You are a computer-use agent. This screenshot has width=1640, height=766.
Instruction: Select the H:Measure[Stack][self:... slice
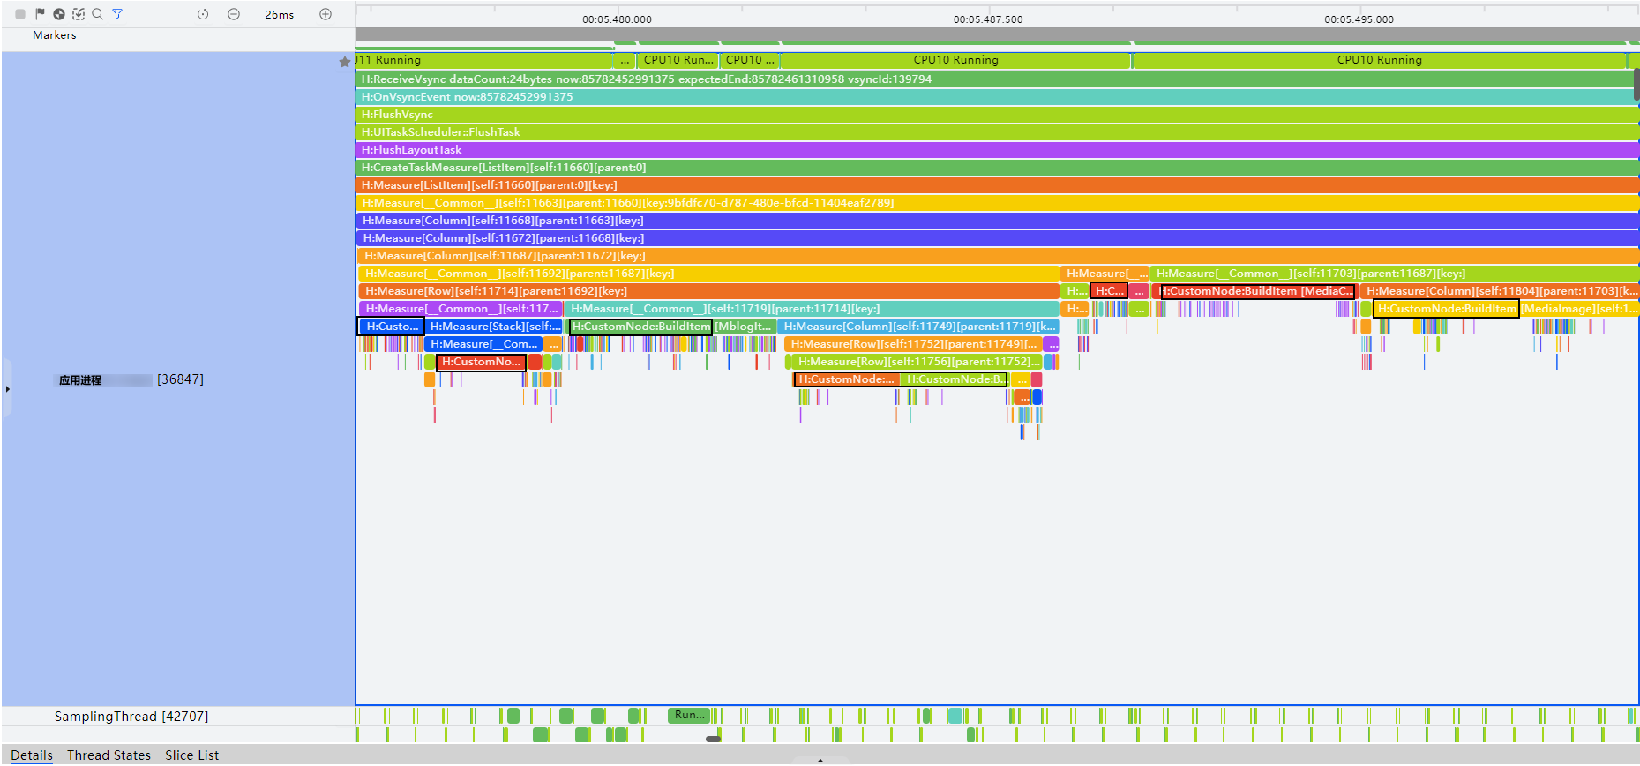pyautogui.click(x=493, y=327)
